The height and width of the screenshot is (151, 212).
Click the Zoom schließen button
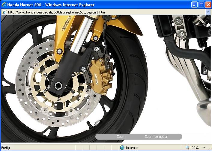pos(156,137)
